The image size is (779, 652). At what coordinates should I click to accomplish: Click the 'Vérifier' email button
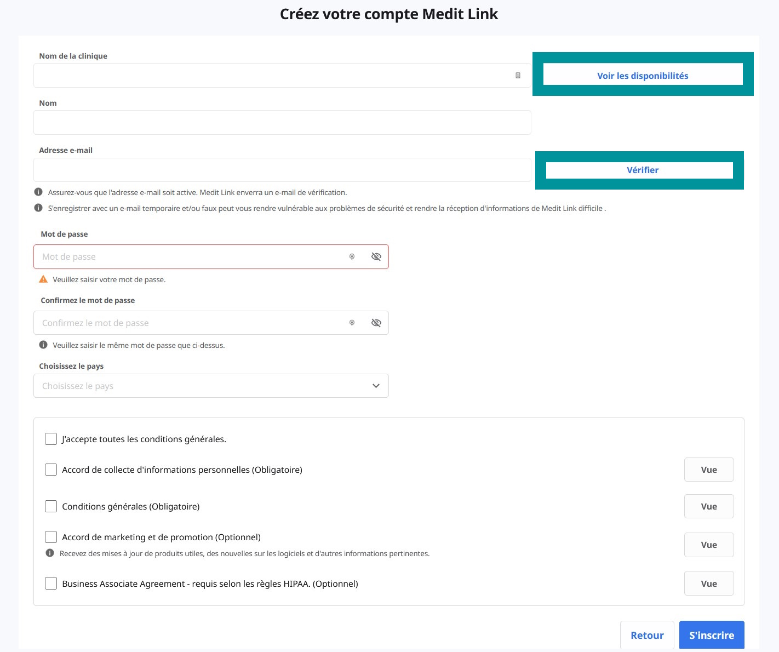click(x=639, y=170)
